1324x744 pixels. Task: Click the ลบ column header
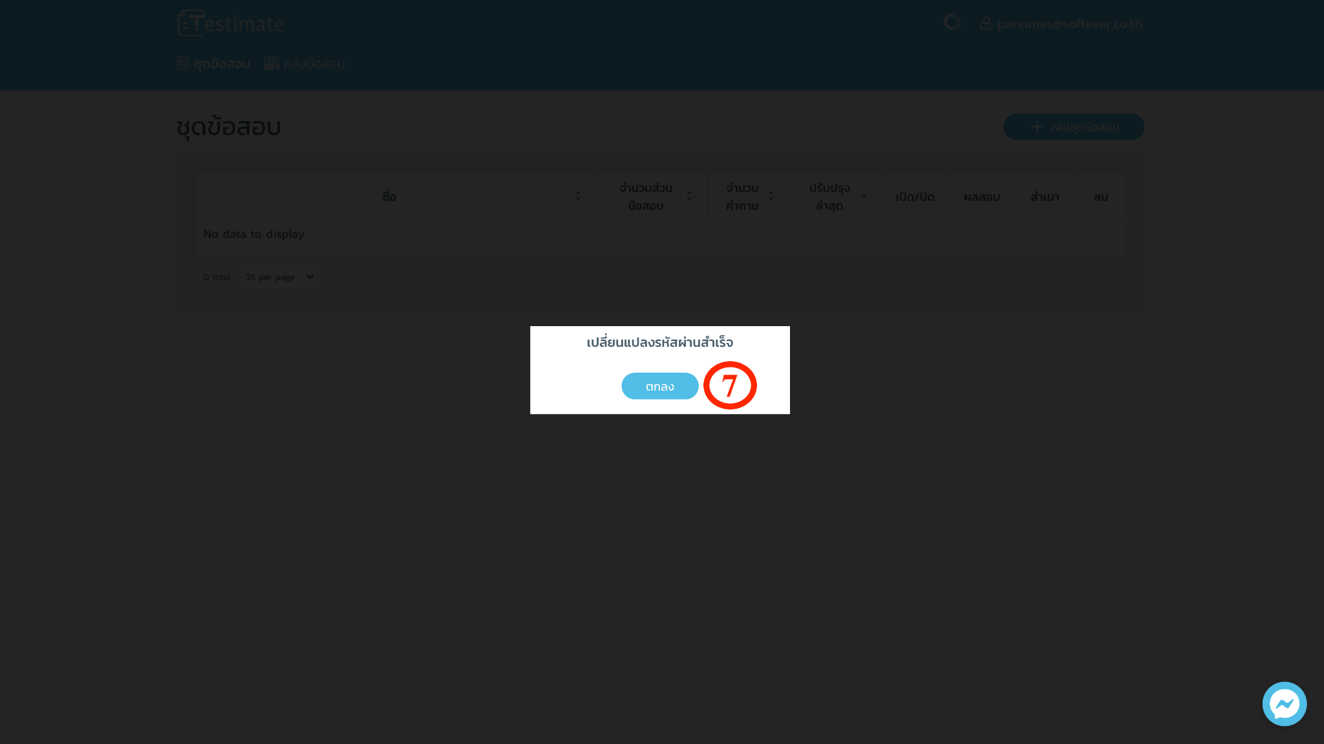pos(1100,197)
